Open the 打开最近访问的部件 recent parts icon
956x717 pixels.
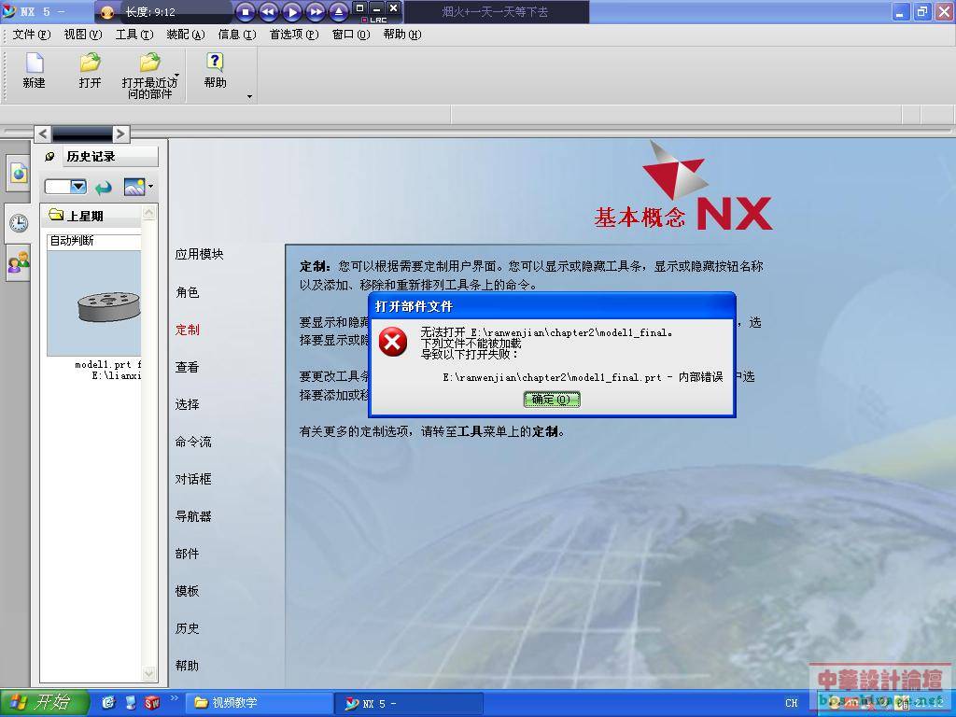pyautogui.click(x=149, y=63)
